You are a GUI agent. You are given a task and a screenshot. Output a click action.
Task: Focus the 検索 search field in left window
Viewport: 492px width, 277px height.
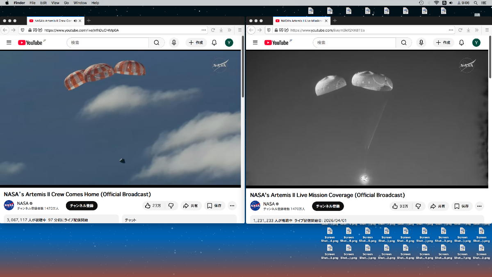pos(107,43)
